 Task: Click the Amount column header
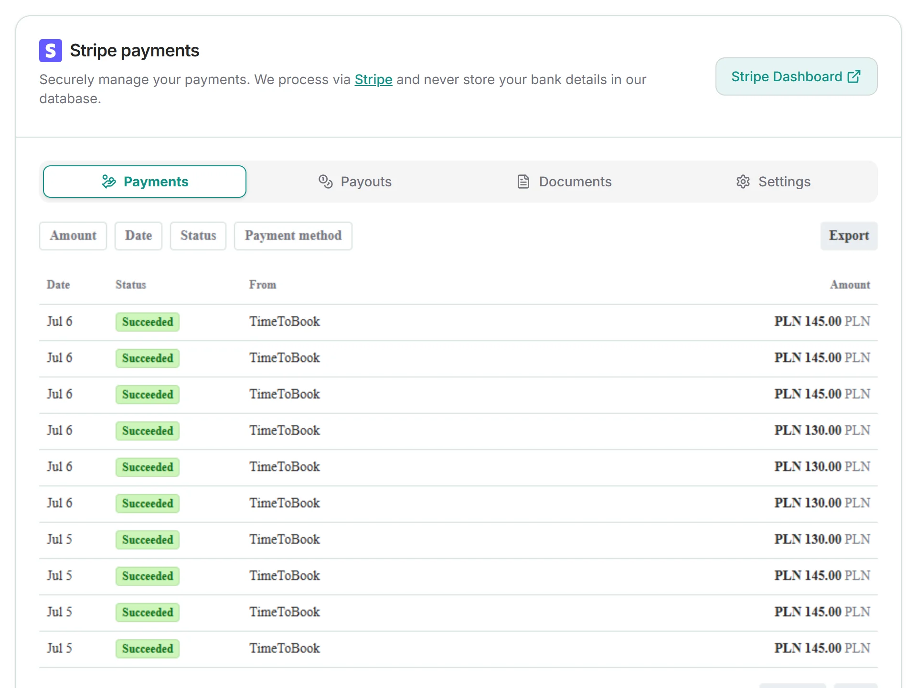click(x=850, y=285)
